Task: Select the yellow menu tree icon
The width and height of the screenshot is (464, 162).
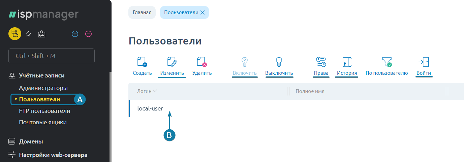Action: click(x=14, y=34)
